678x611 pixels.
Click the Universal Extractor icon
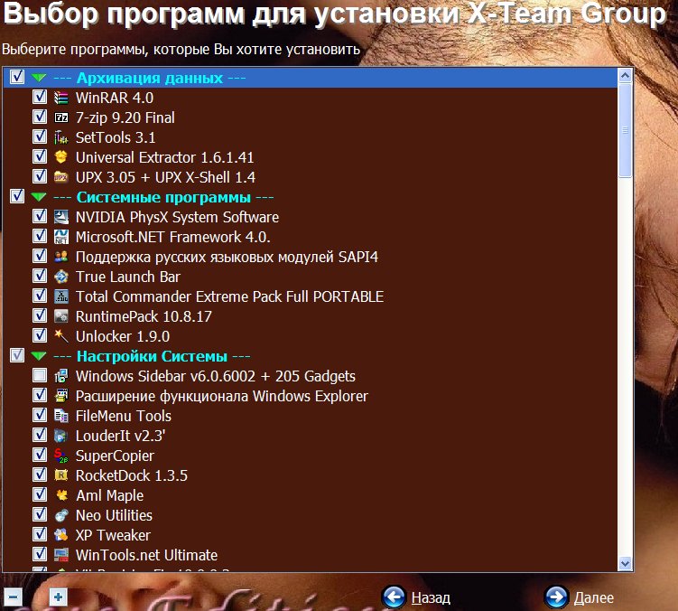click(x=61, y=157)
